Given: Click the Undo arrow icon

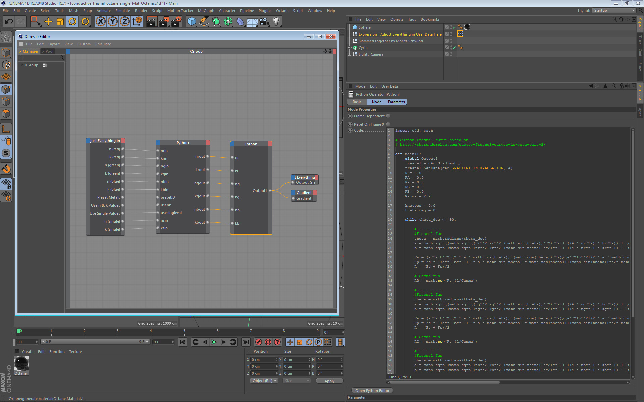Looking at the screenshot, I should coord(9,22).
